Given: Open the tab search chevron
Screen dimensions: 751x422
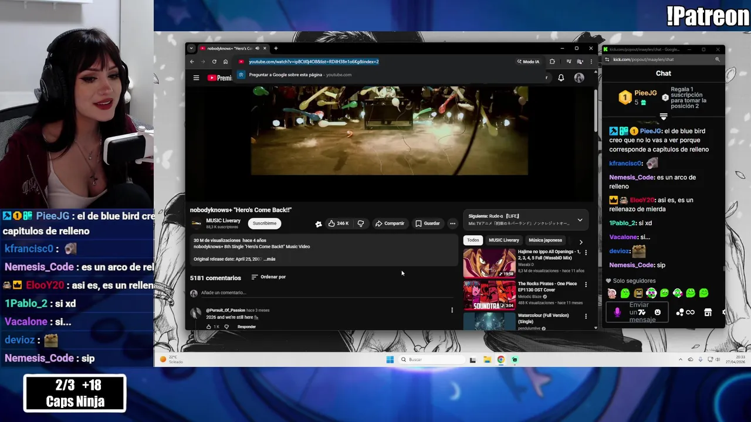Looking at the screenshot, I should 191,49.
